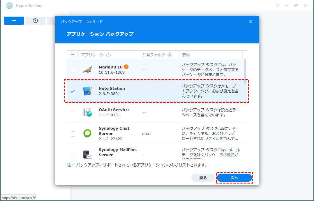Click the "chat" shared folder cell

click(x=147, y=133)
